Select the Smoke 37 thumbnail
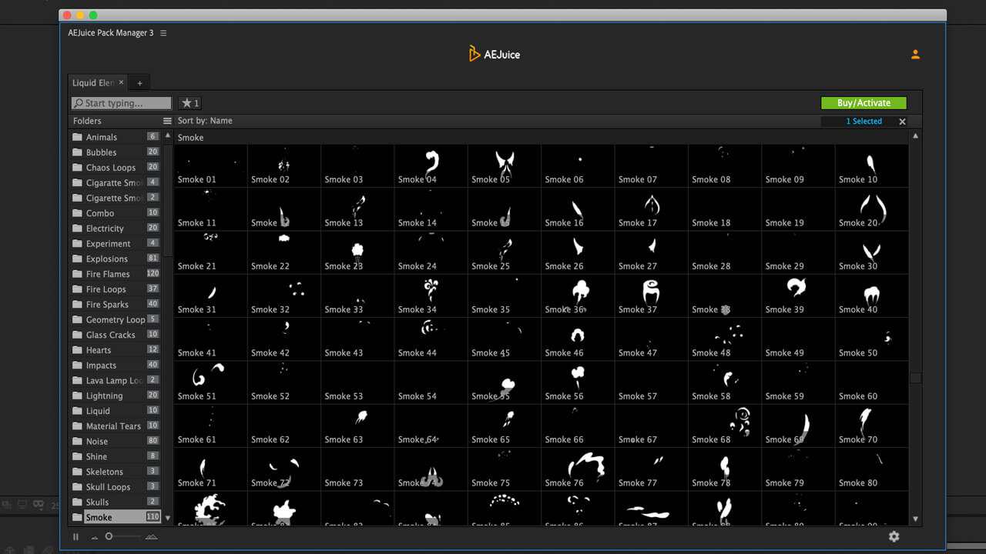The height and width of the screenshot is (554, 986). pyautogui.click(x=651, y=295)
